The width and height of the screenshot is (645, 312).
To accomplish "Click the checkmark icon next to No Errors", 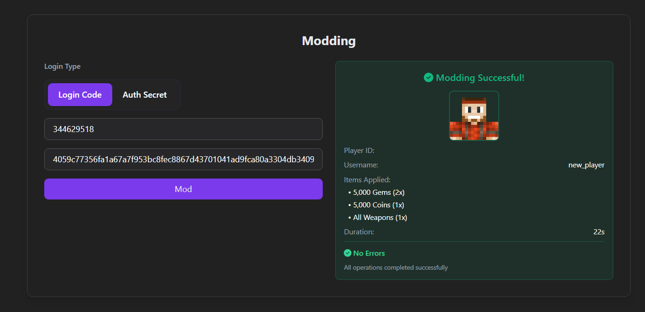I will click(347, 253).
